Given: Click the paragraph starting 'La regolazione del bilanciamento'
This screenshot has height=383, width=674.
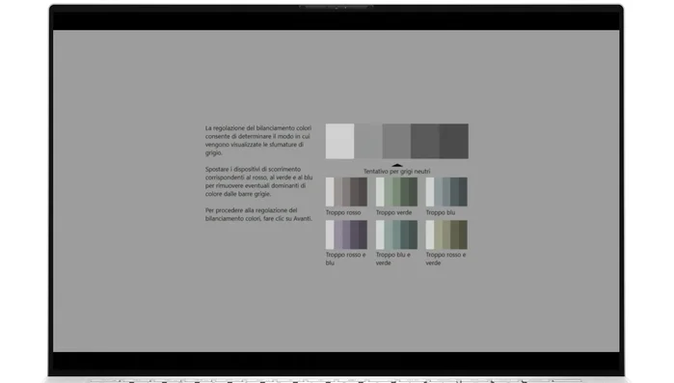Looking at the screenshot, I should coord(258,140).
